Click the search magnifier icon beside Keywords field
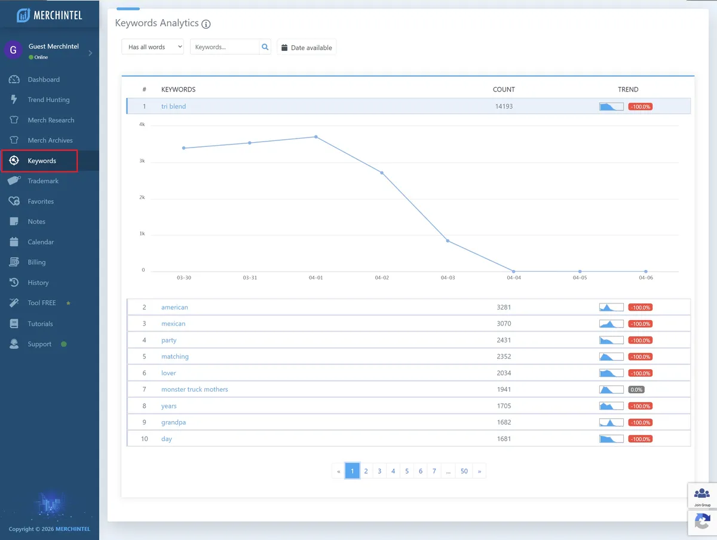The height and width of the screenshot is (540, 717). (265, 46)
